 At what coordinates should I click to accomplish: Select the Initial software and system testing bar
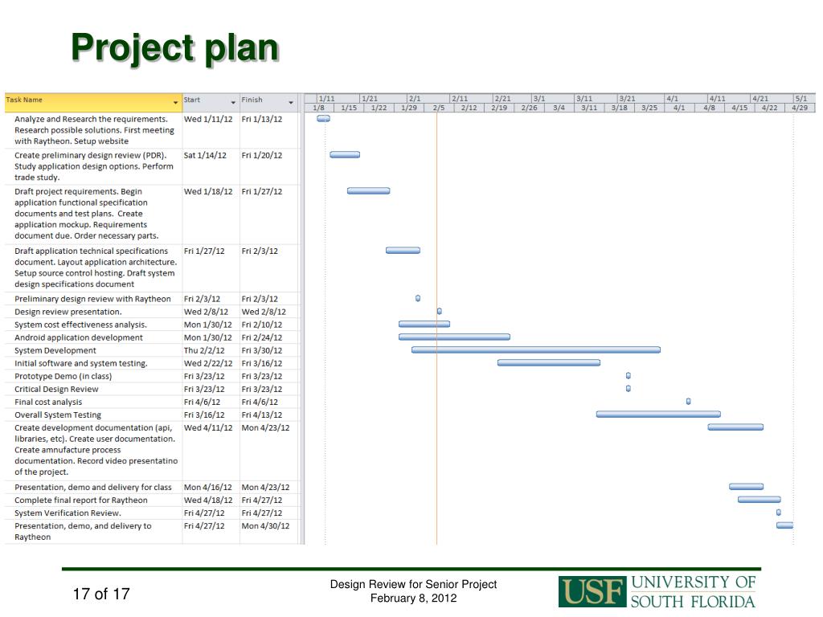pyautogui.click(x=548, y=362)
